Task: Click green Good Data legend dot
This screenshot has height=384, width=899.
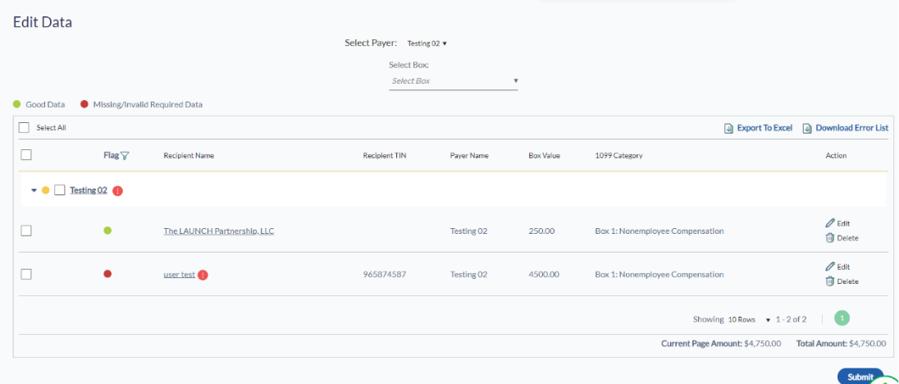Action: tap(17, 104)
